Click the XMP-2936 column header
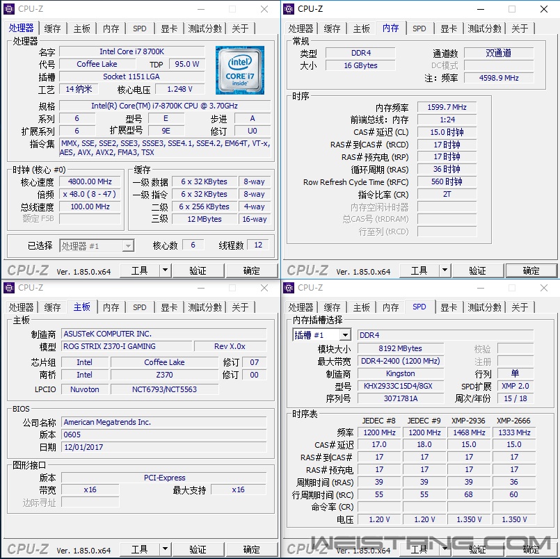The image size is (560, 559). [468, 421]
